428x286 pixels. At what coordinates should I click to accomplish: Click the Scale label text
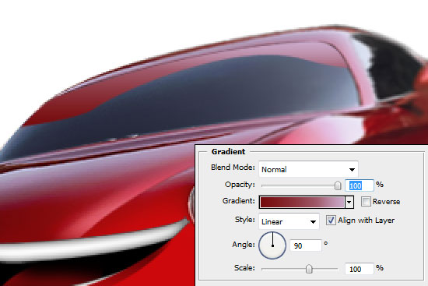244,267
